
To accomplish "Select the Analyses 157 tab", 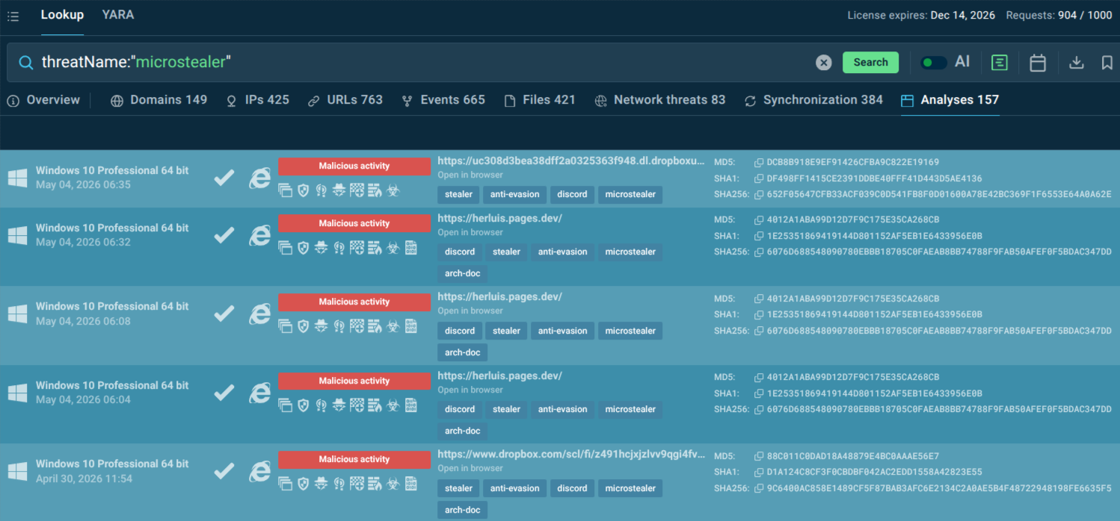I will click(x=950, y=100).
